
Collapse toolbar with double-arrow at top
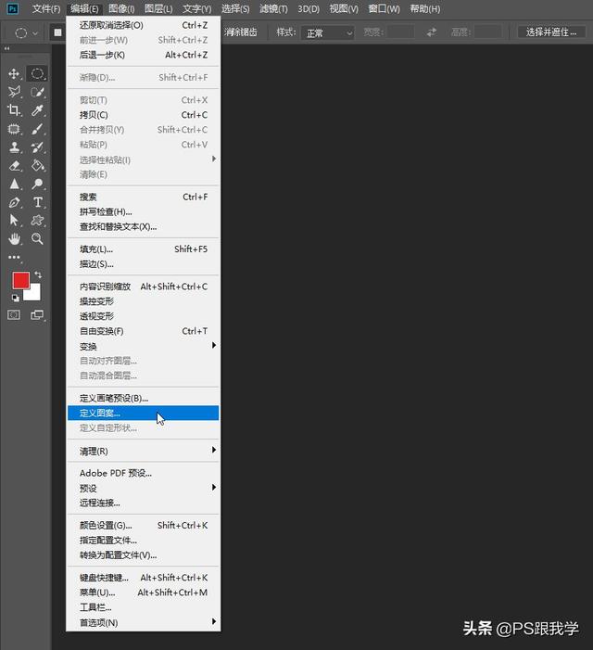[x=6, y=48]
